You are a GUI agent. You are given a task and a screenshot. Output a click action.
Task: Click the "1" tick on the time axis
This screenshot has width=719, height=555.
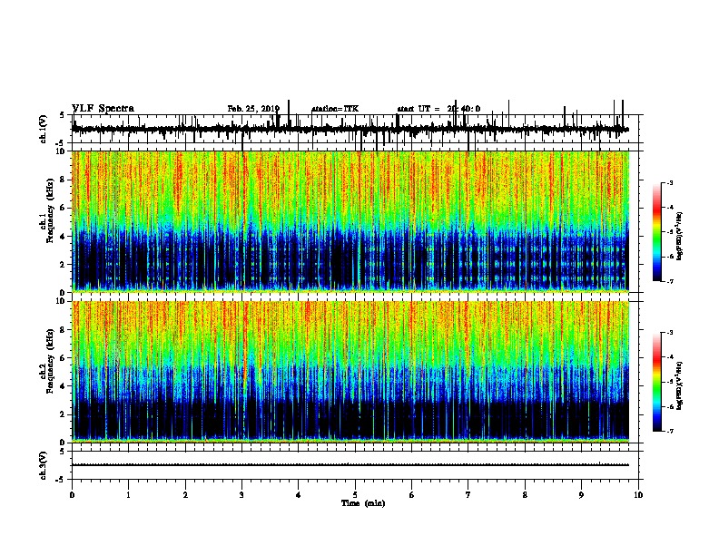click(128, 495)
